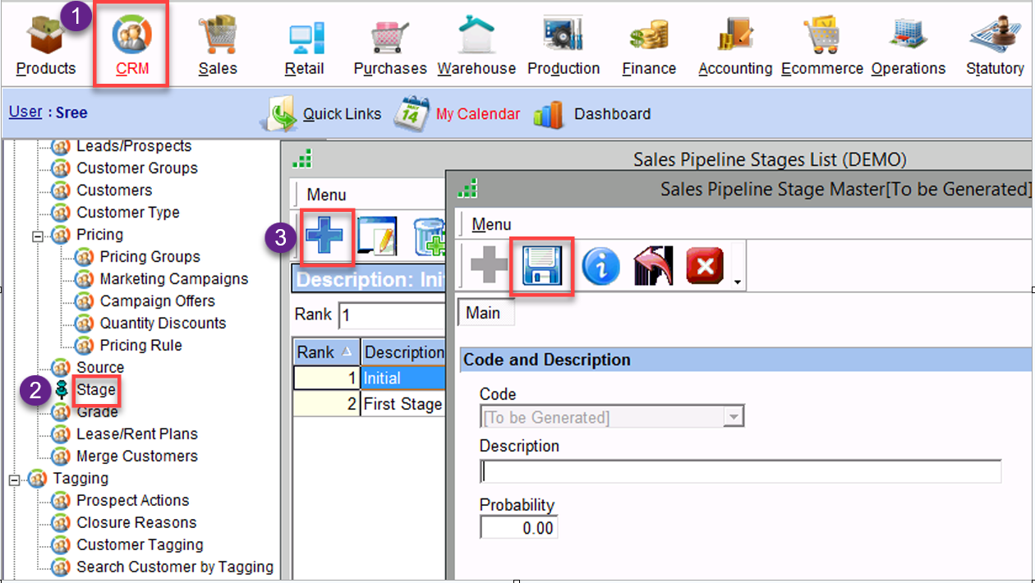Image resolution: width=1035 pixels, height=583 pixels.
Task: Collapse the Tagging tree node
Action: click(x=14, y=479)
